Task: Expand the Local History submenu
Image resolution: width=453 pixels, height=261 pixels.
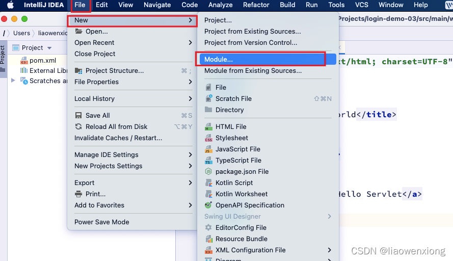Action: [x=190, y=98]
